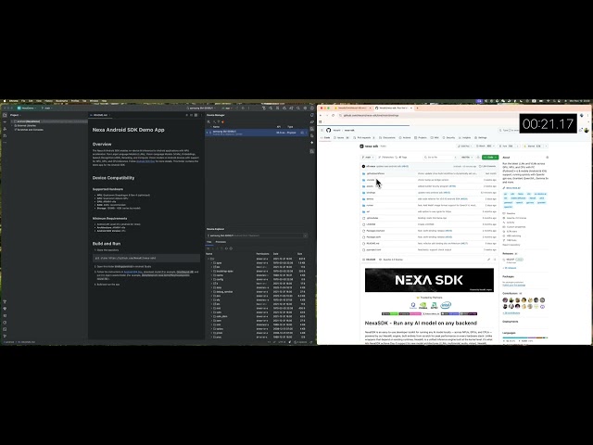Click the first Device Manager toolbar icon
This screenshot has width=593, height=445.
(208, 121)
